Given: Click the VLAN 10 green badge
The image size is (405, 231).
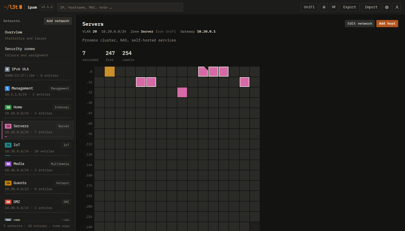Looking at the screenshot, I should (8, 107).
